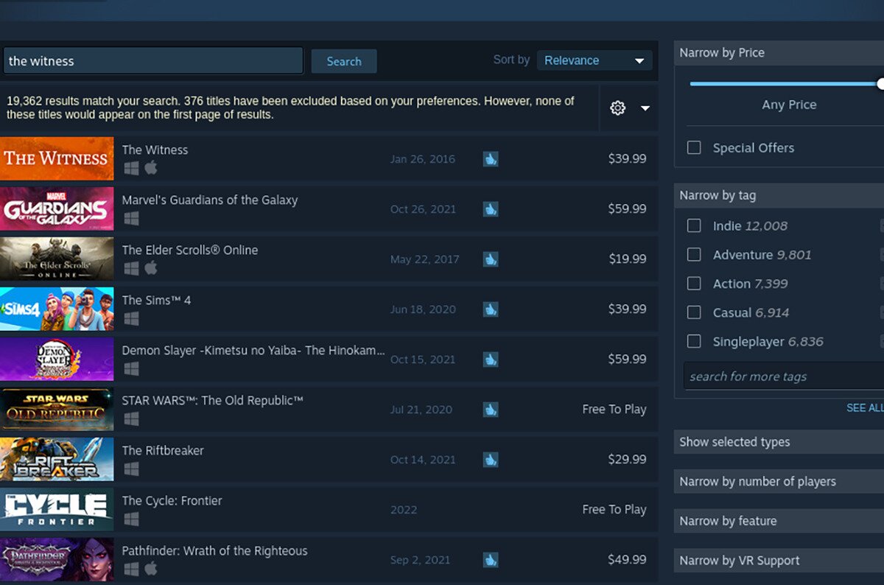Click positive review thumb for The Witness
This screenshot has width=884, height=585.
coord(491,158)
